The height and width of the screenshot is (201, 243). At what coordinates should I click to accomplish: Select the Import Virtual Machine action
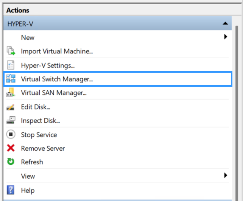coord(57,51)
